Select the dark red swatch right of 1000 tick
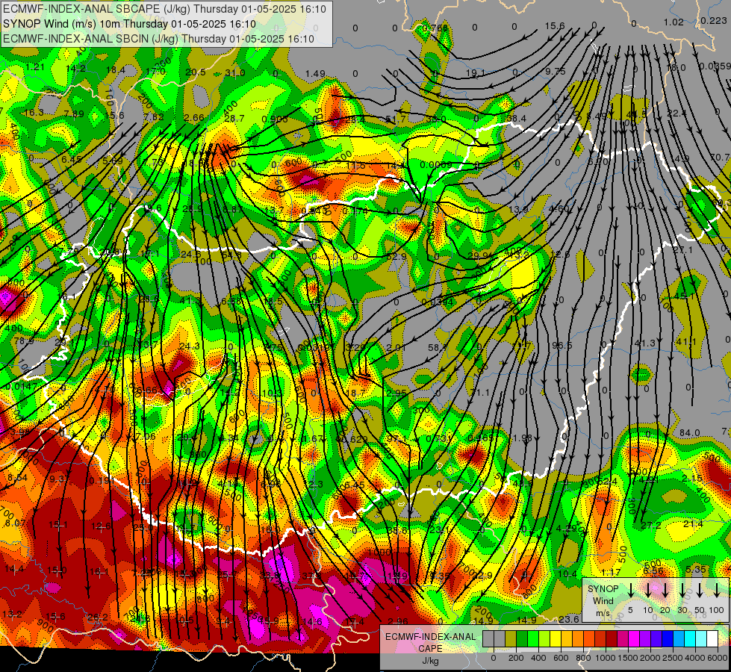This screenshot has width=731, height=672. pyautogui.click(x=612, y=638)
